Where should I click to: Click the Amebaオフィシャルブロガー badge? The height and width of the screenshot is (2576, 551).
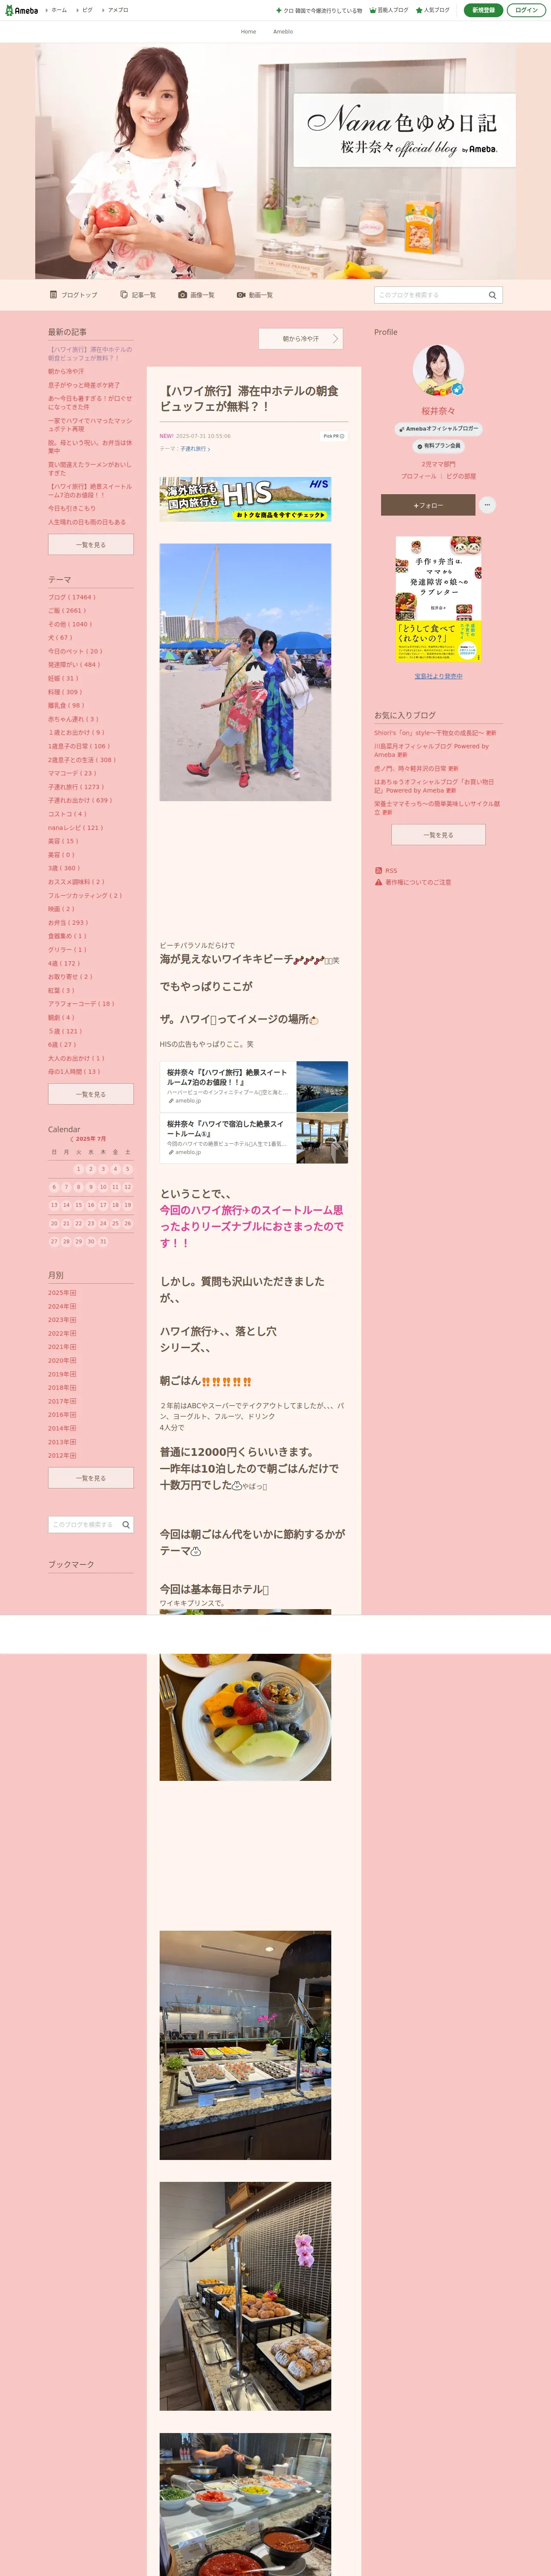click(438, 428)
